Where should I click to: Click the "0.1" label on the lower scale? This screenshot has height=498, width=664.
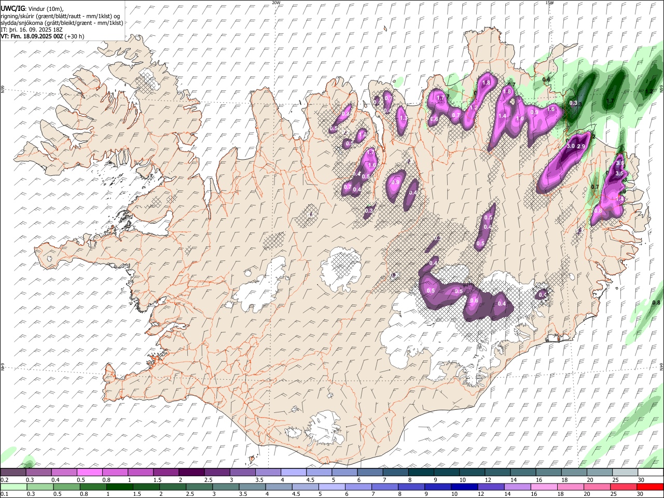pyautogui.click(x=4, y=494)
